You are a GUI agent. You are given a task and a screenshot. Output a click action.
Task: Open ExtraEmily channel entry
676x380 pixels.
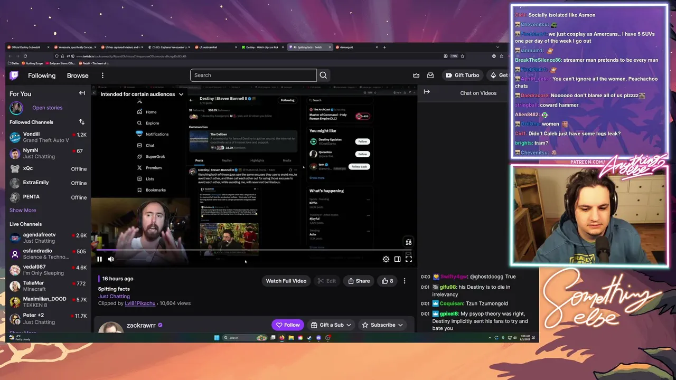pyautogui.click(x=48, y=183)
